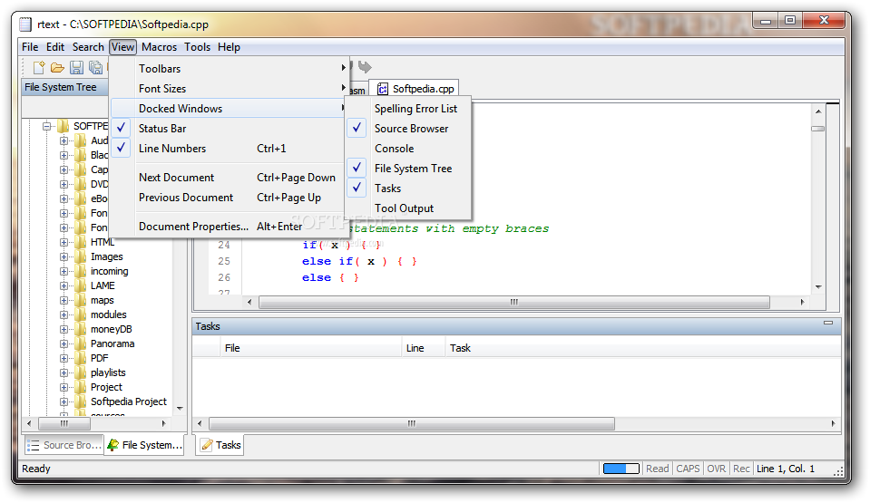Expand the maps folder node

coord(64,300)
